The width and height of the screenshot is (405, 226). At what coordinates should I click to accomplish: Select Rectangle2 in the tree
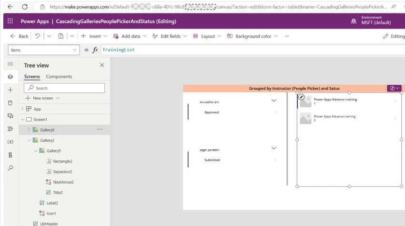[62, 161]
